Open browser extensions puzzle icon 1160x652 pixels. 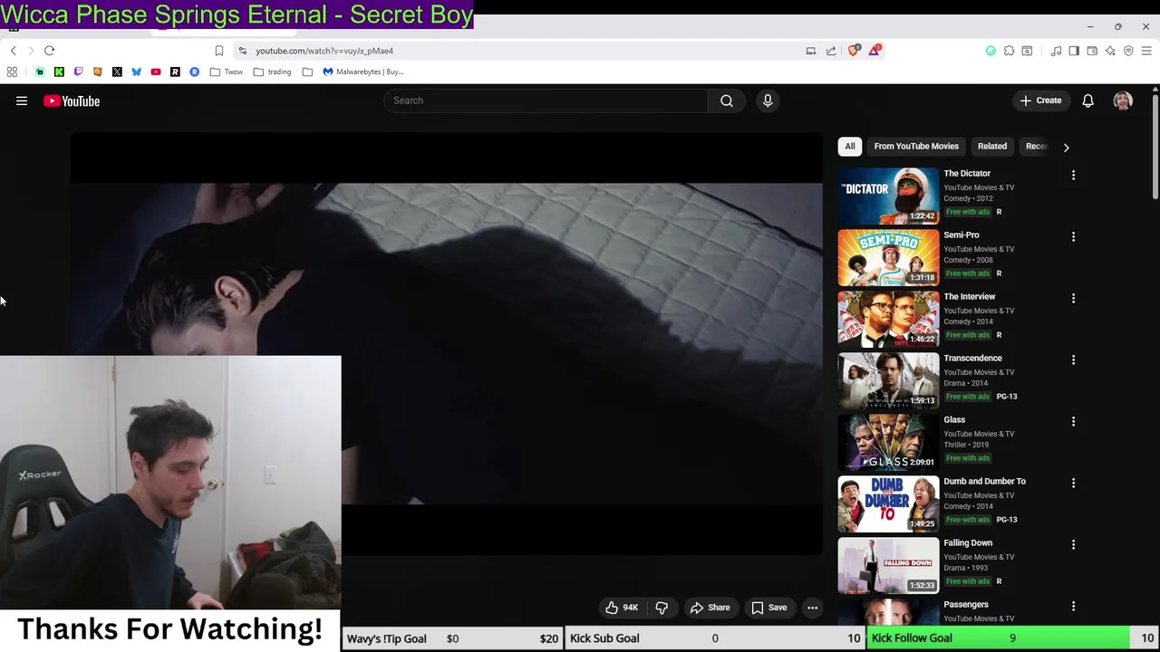coord(1009,51)
